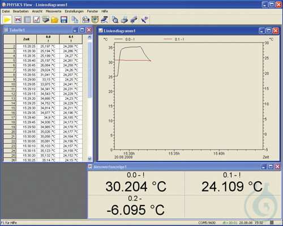Close the Messwertanzeige1 window
This screenshot has height=226, width=283.
click(277, 167)
